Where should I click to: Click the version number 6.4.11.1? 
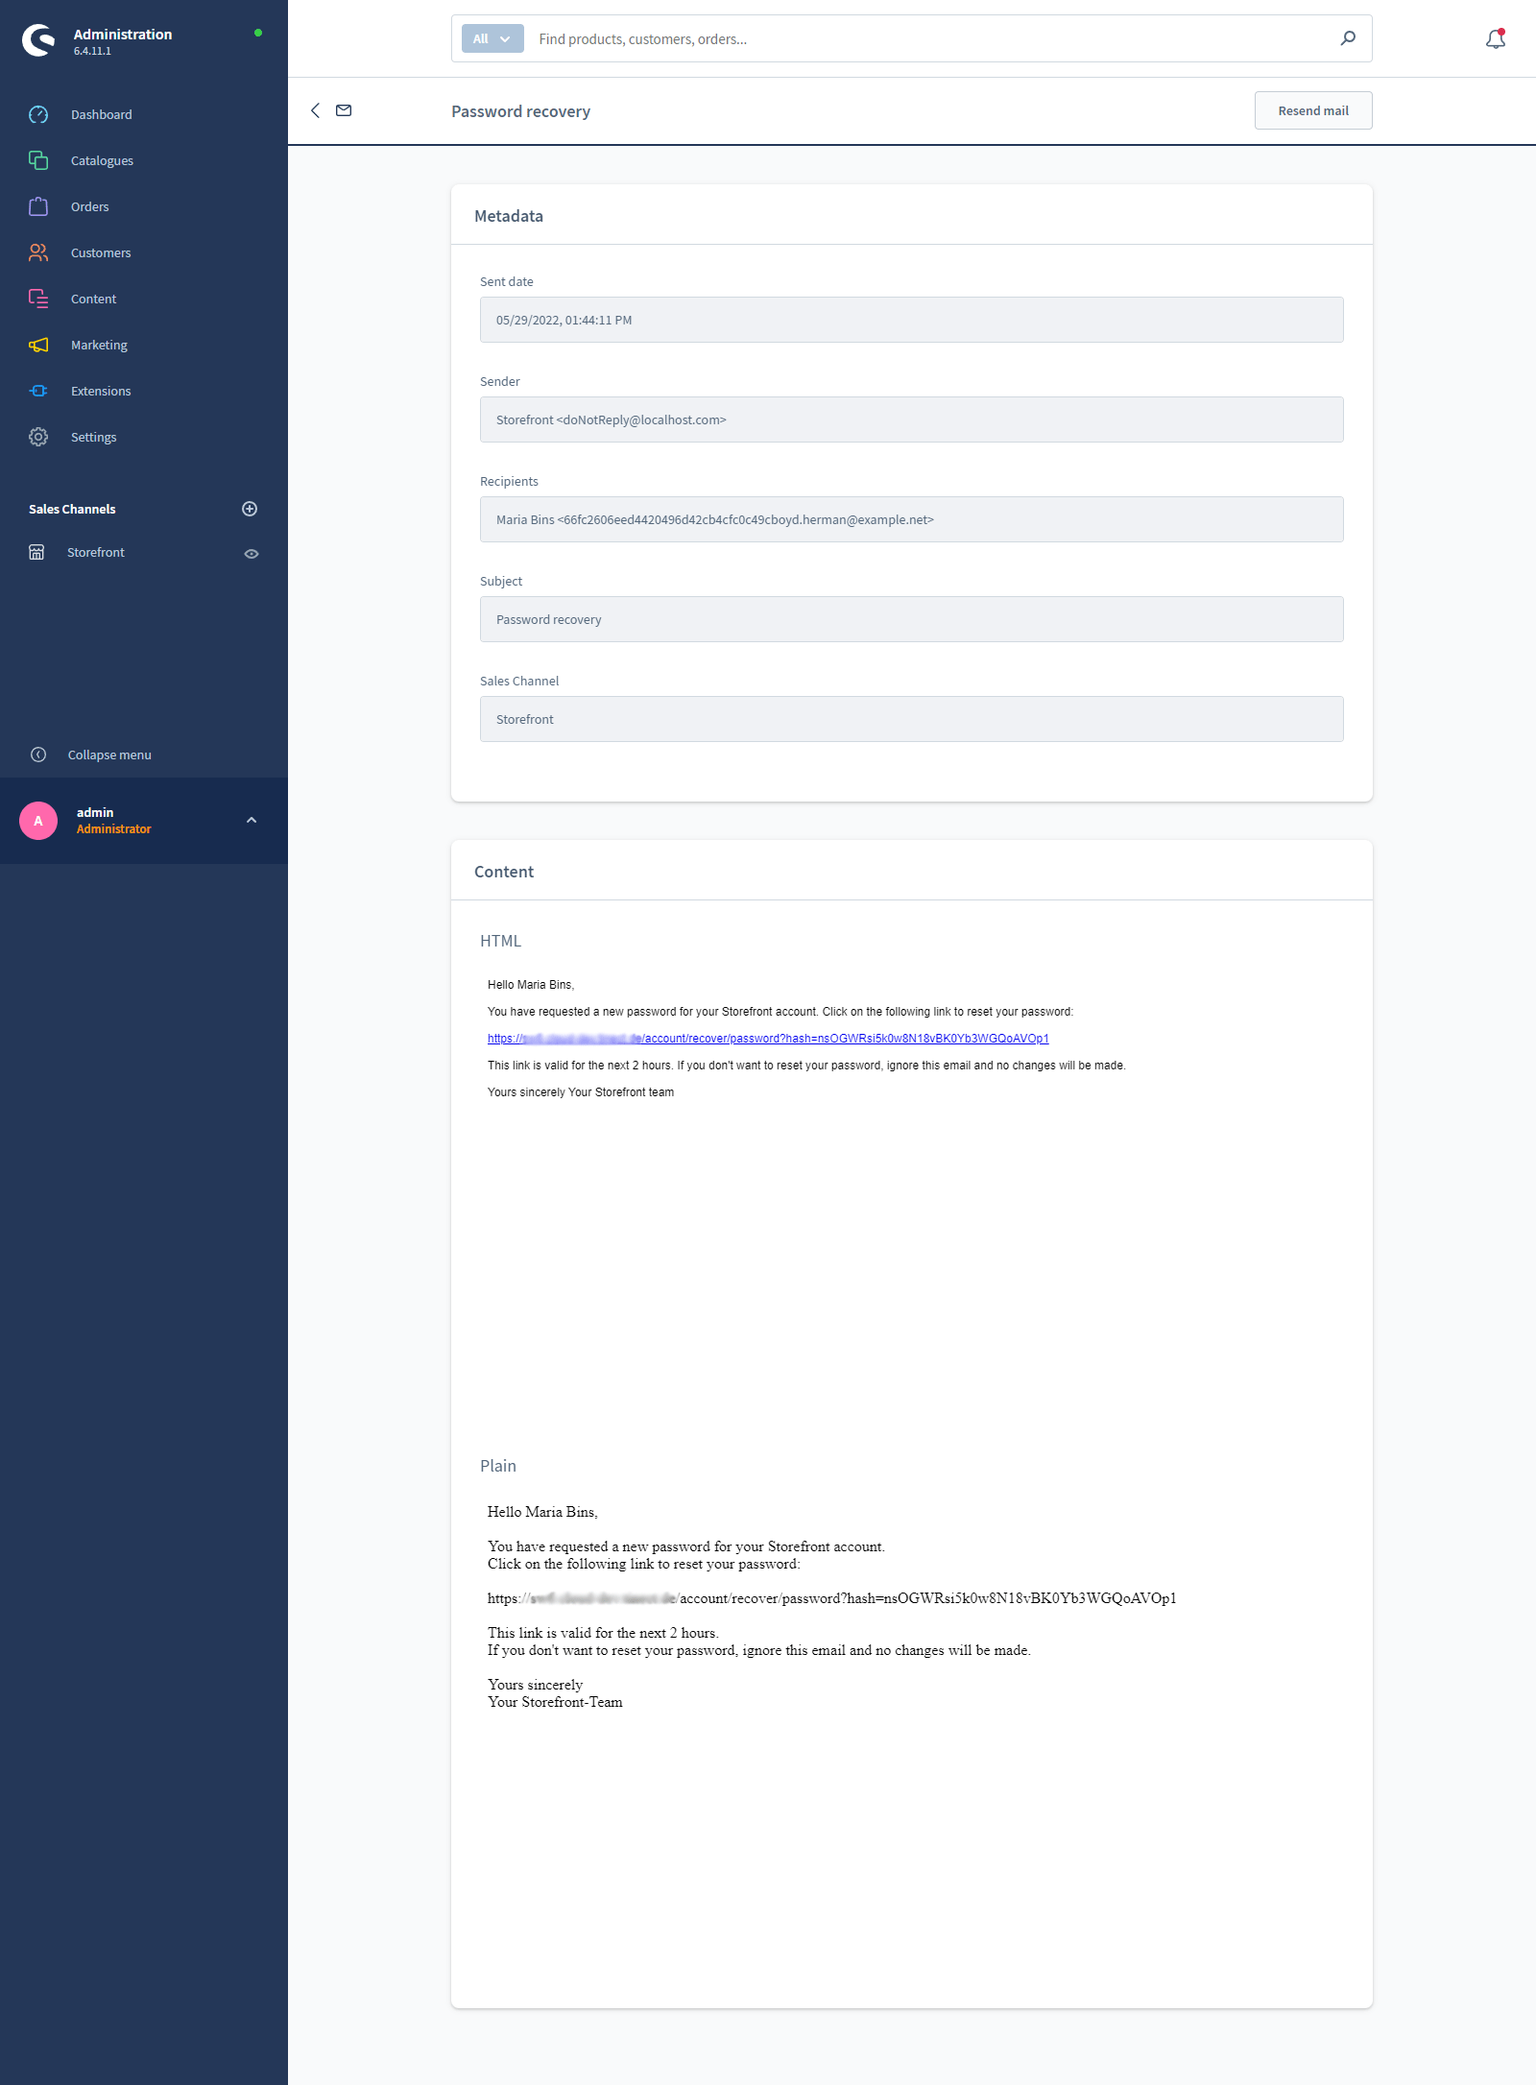pos(92,51)
